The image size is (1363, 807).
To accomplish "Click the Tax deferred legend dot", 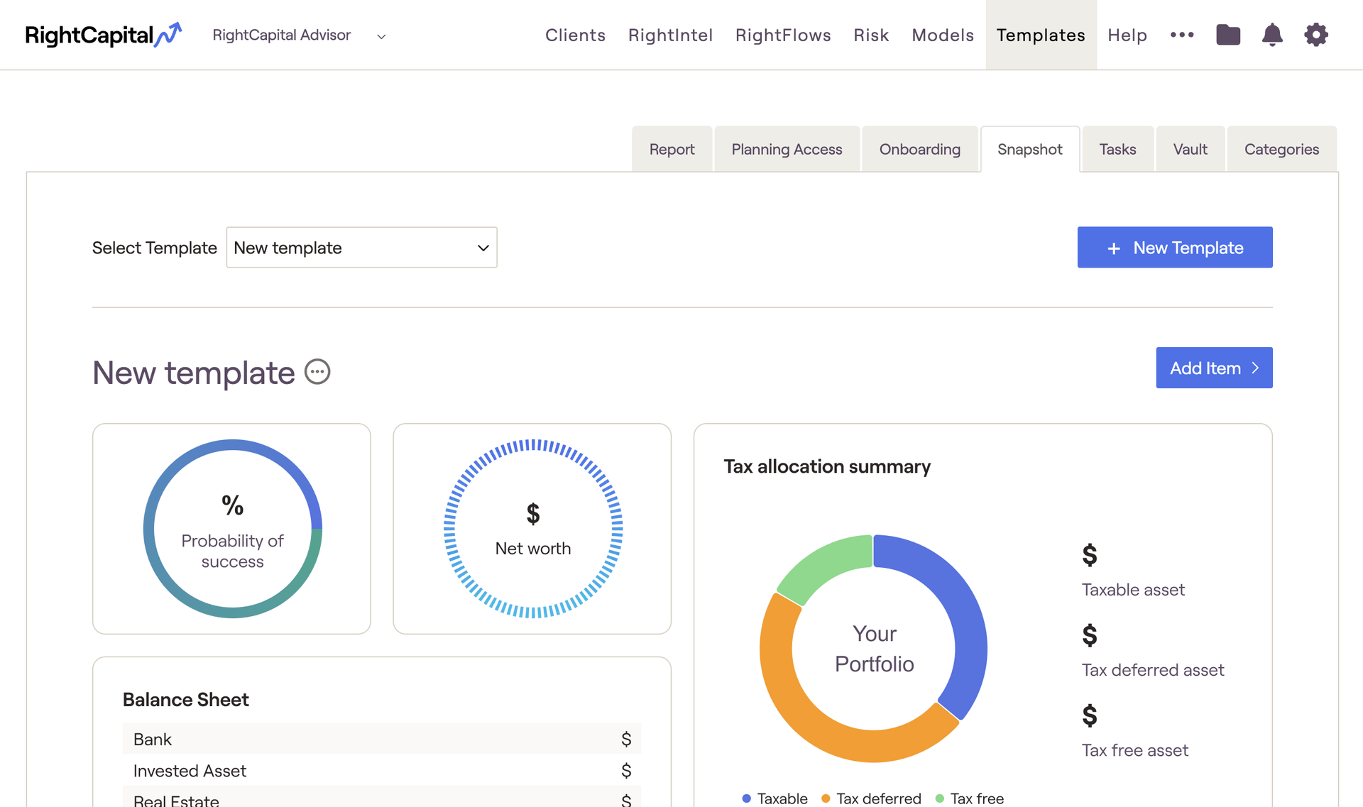I will (x=826, y=798).
